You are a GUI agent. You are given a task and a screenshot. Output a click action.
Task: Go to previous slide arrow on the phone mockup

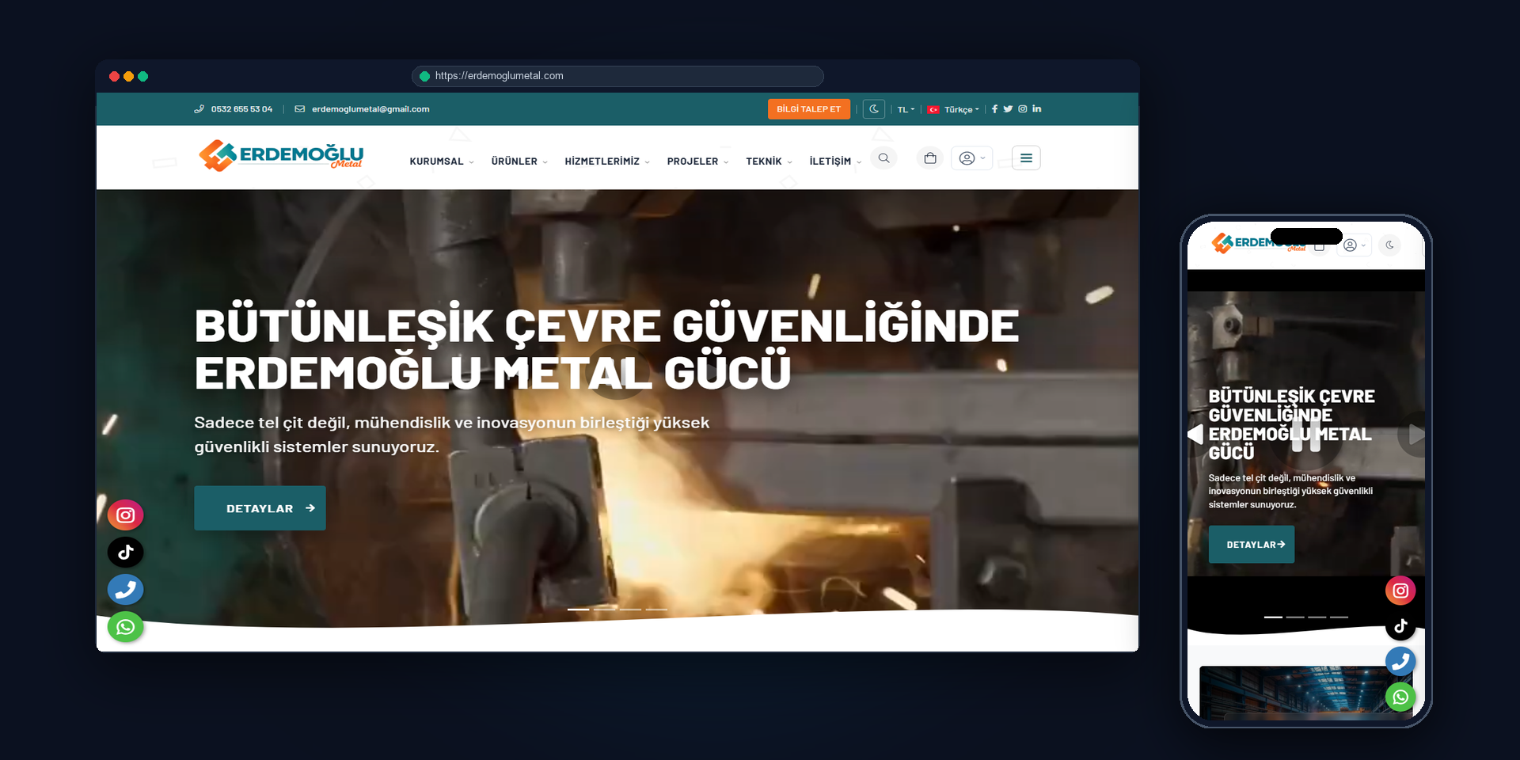1195,434
